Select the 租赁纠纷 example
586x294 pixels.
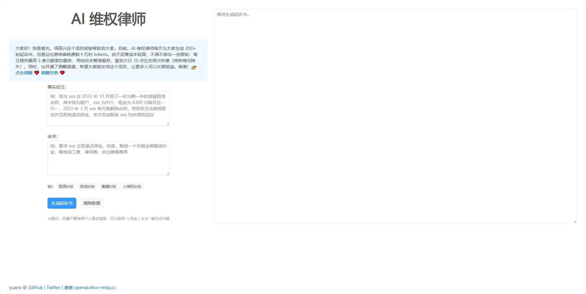click(x=66, y=187)
